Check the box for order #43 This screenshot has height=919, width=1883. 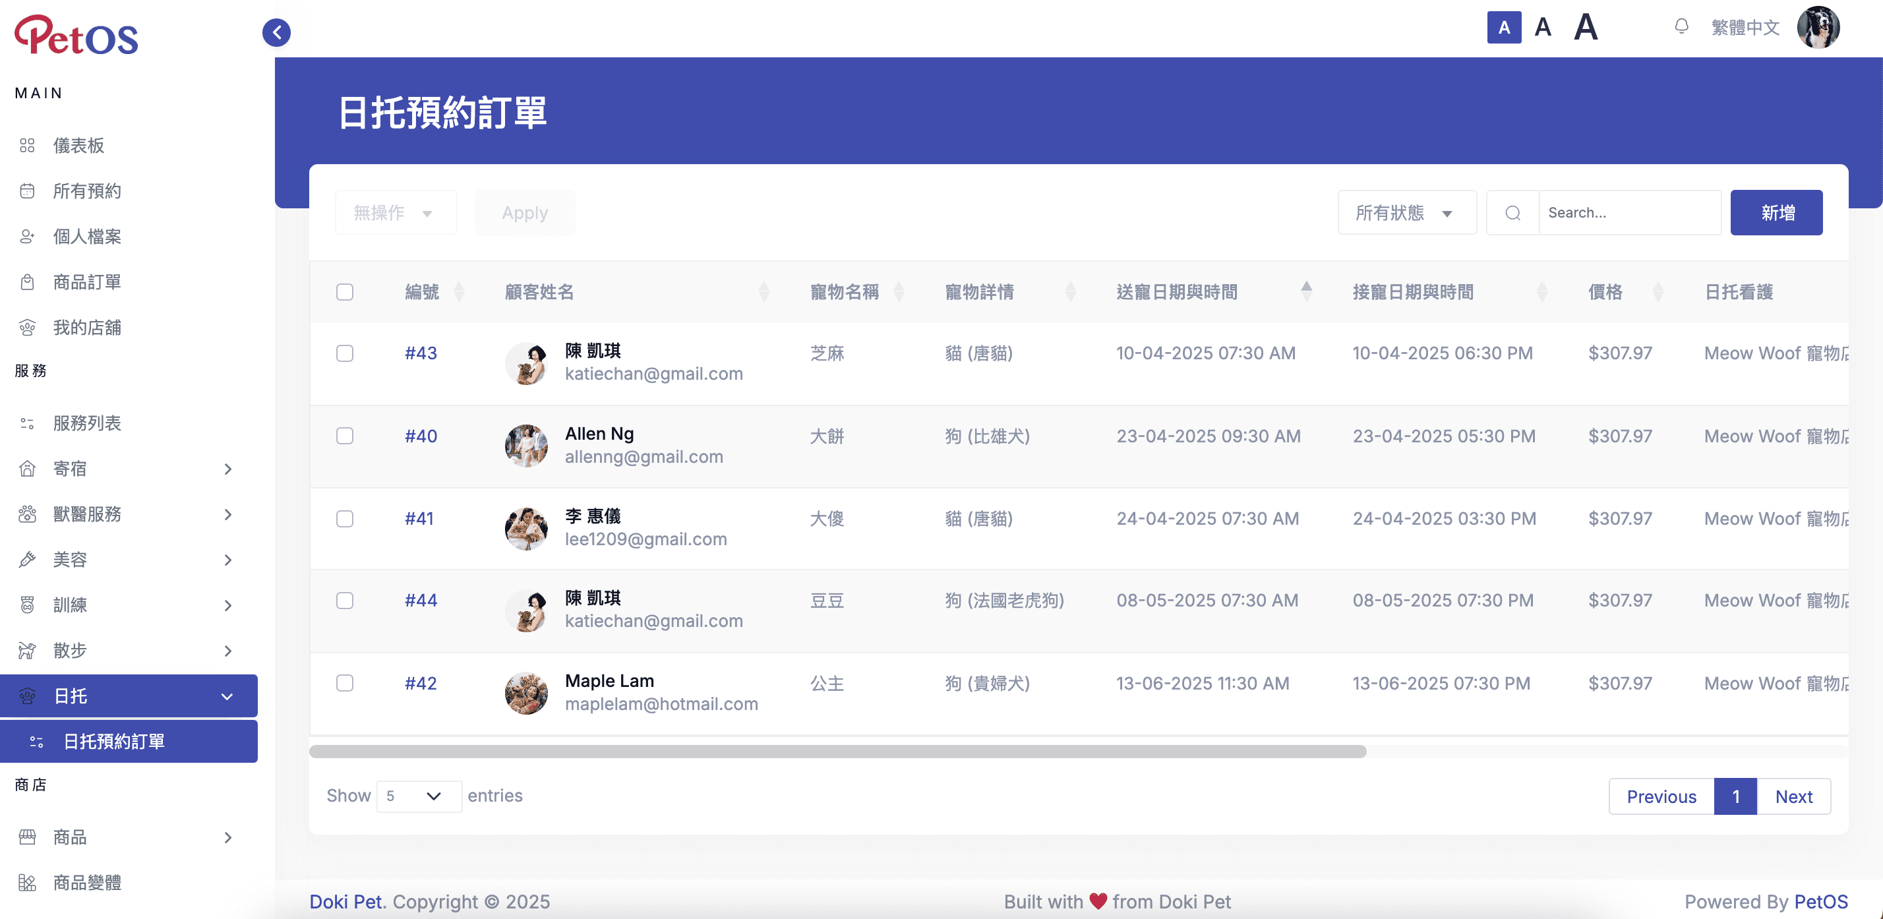pos(345,353)
